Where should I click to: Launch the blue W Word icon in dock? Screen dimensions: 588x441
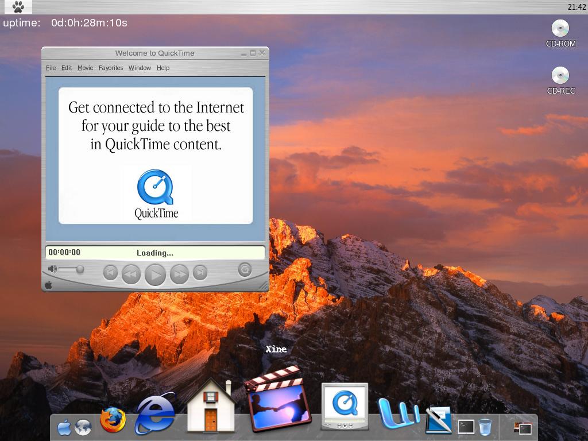(399, 413)
